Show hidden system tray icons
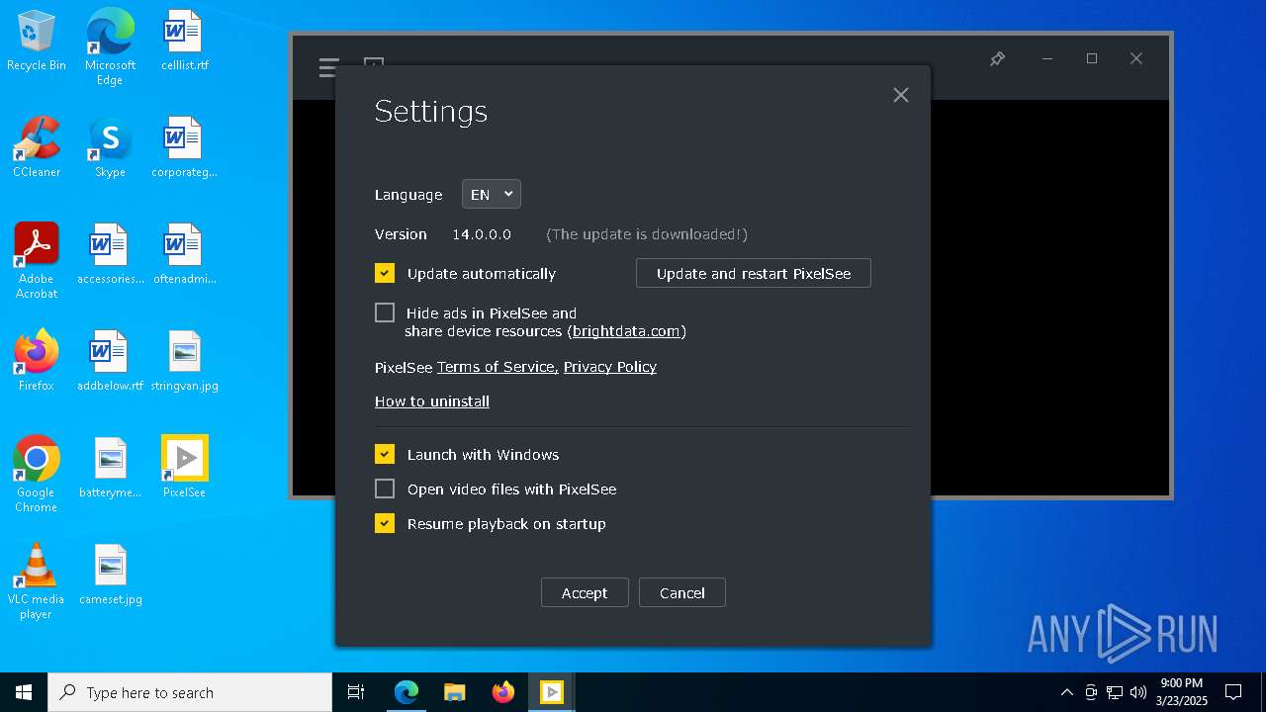 1066,692
